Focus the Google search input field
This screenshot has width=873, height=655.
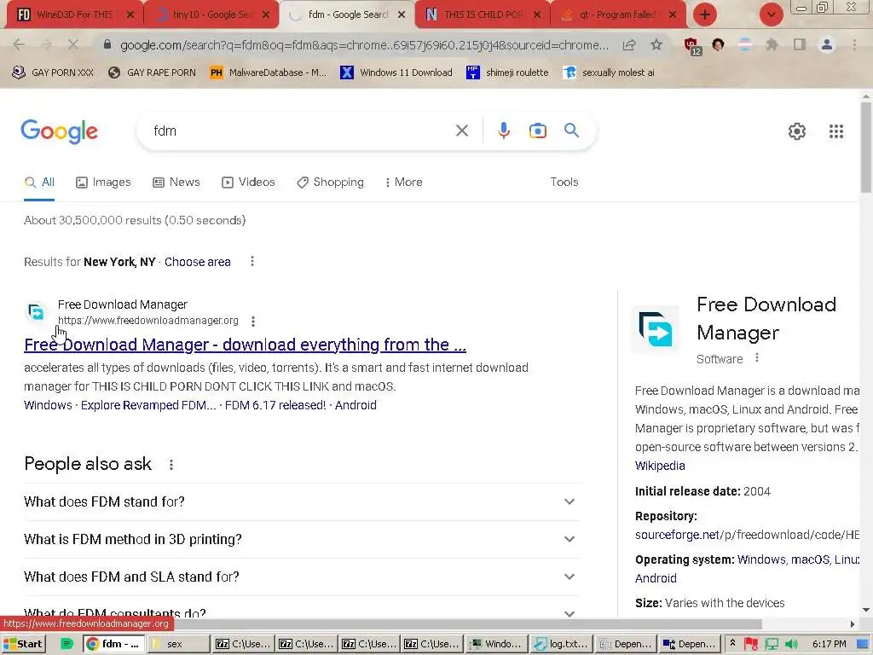(x=301, y=130)
